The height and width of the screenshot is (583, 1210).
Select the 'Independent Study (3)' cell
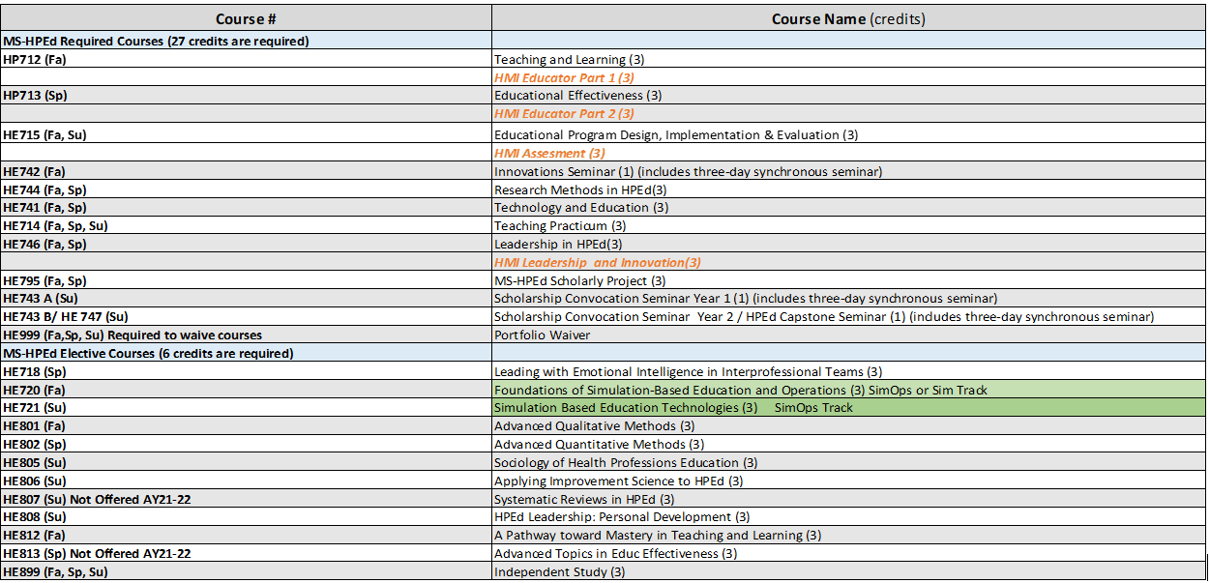pyautogui.click(x=559, y=572)
